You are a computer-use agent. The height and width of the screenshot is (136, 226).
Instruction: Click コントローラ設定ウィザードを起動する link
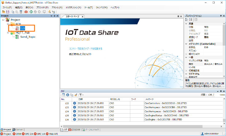pos(86,49)
